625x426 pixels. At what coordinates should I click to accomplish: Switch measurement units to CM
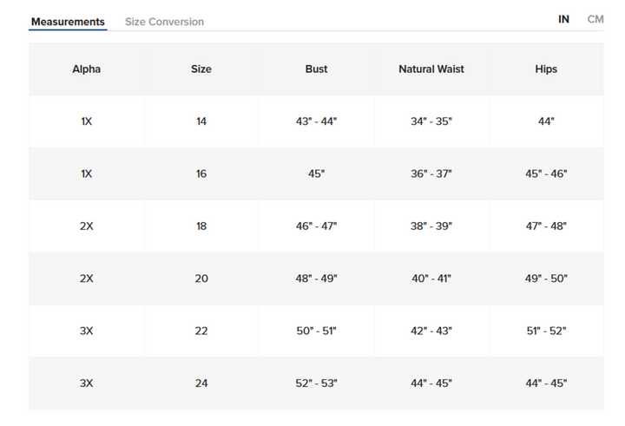tap(595, 19)
